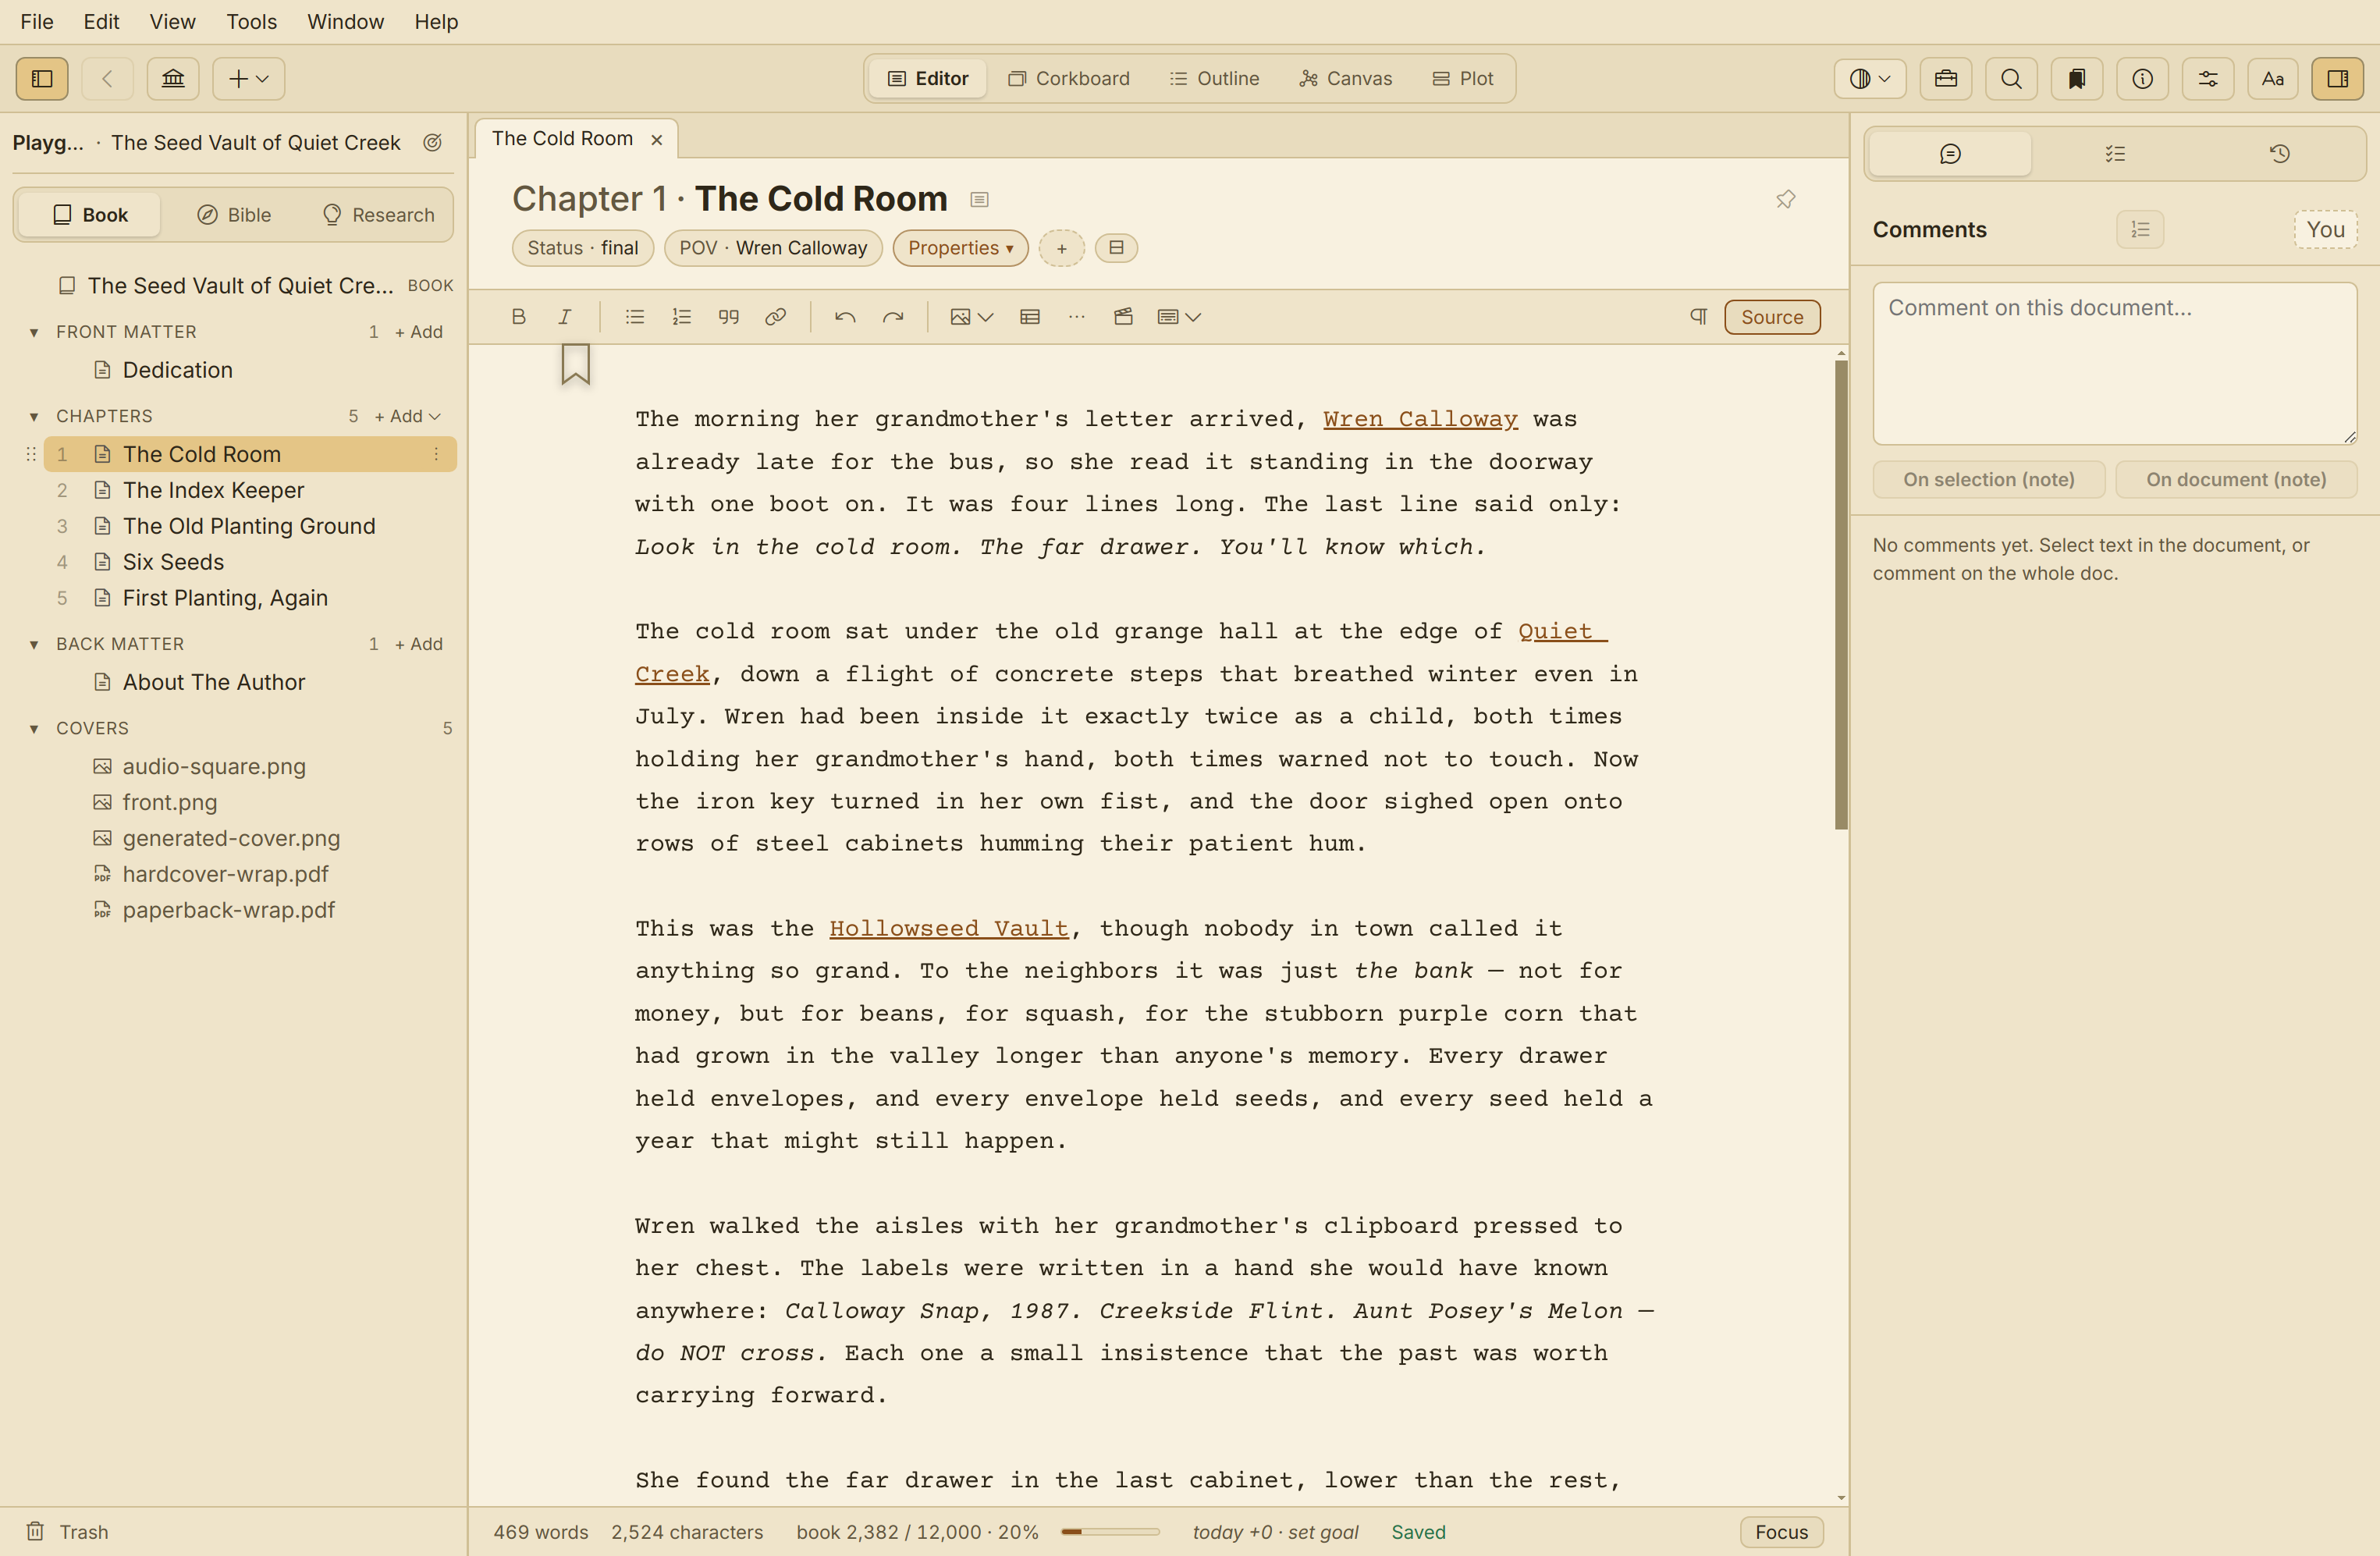Open the three-dot menu on The Cold Room row
This screenshot has height=1556, width=2380.
click(436, 454)
